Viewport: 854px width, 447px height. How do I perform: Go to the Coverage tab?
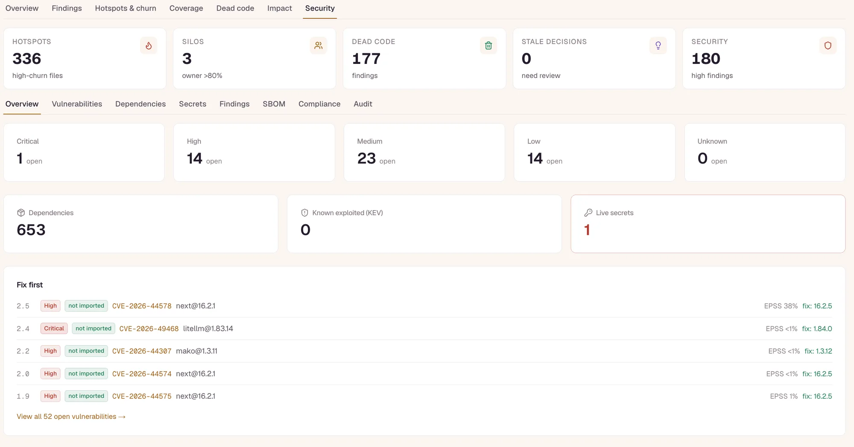[186, 8]
